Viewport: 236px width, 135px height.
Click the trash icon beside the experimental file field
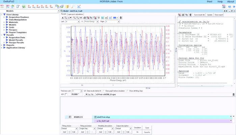tap(233, 94)
